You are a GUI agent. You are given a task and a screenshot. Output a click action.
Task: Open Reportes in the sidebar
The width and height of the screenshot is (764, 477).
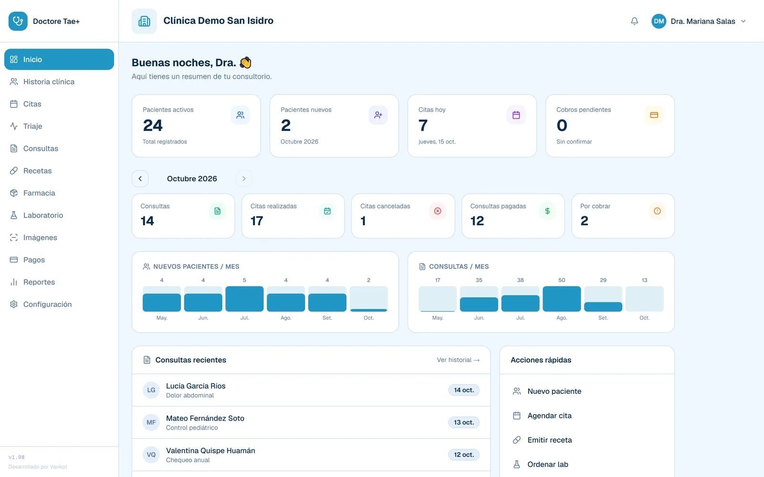pos(59,282)
